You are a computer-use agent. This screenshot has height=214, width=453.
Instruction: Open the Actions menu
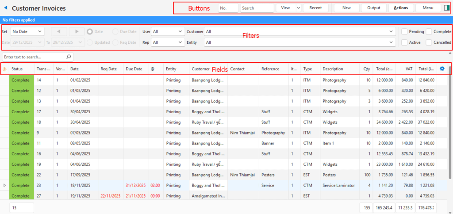pyautogui.click(x=401, y=8)
